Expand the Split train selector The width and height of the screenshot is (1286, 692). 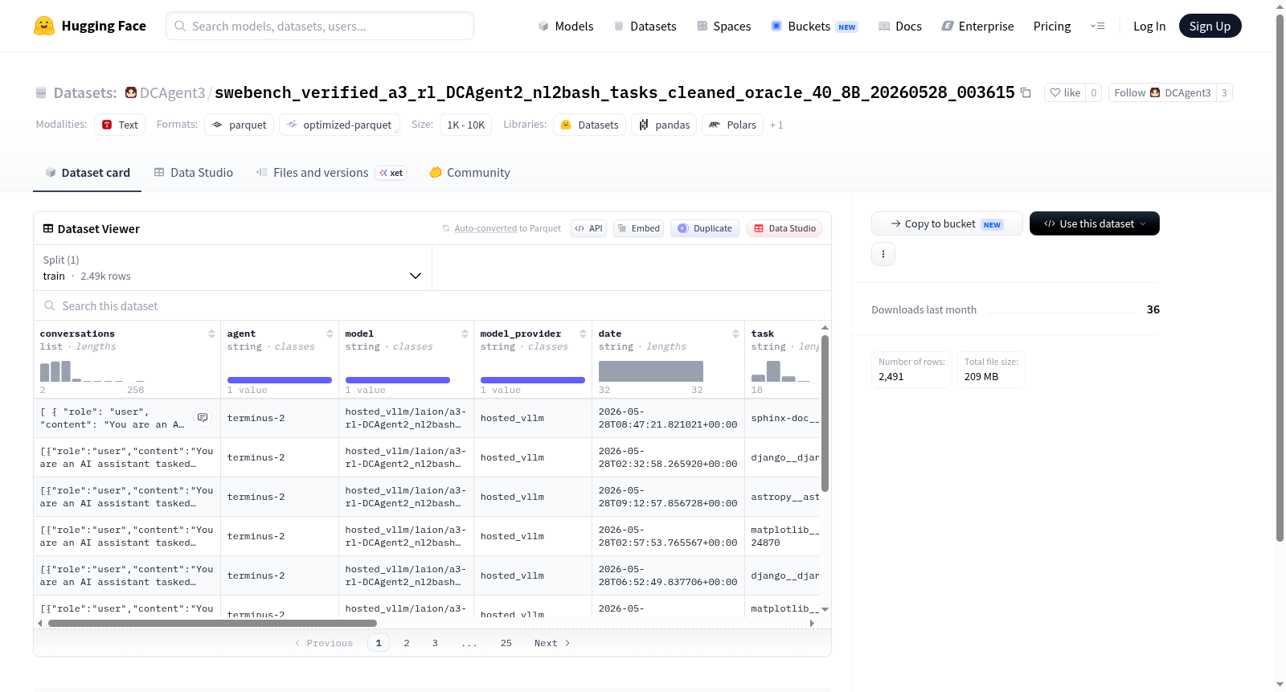(232, 268)
